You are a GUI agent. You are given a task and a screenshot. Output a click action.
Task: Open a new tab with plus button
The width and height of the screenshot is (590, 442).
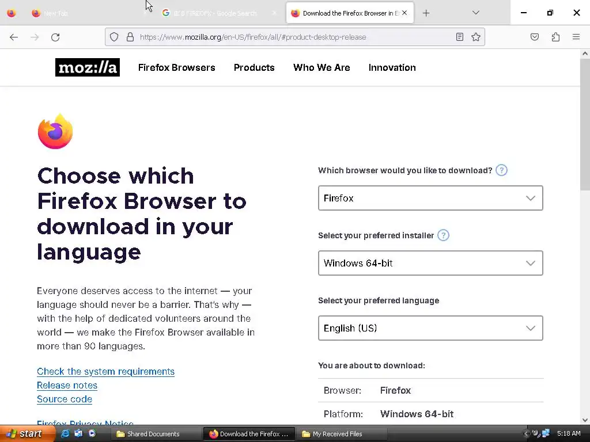click(x=426, y=13)
